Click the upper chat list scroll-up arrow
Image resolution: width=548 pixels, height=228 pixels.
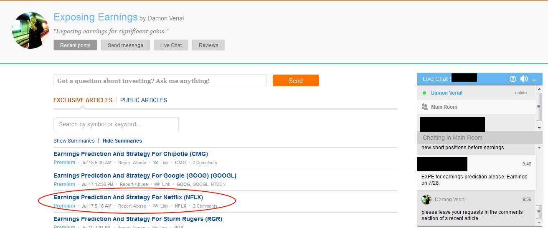539,89
